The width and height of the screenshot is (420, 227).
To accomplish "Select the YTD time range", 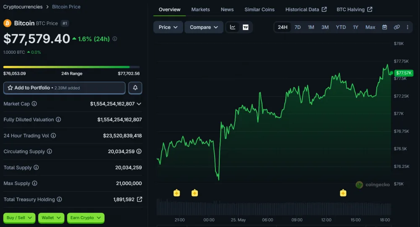I will tap(341, 27).
